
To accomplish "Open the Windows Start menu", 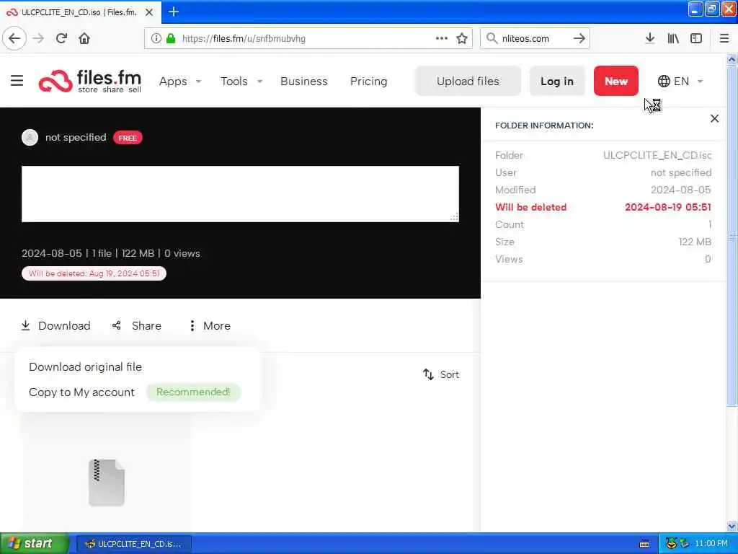I will [x=35, y=543].
